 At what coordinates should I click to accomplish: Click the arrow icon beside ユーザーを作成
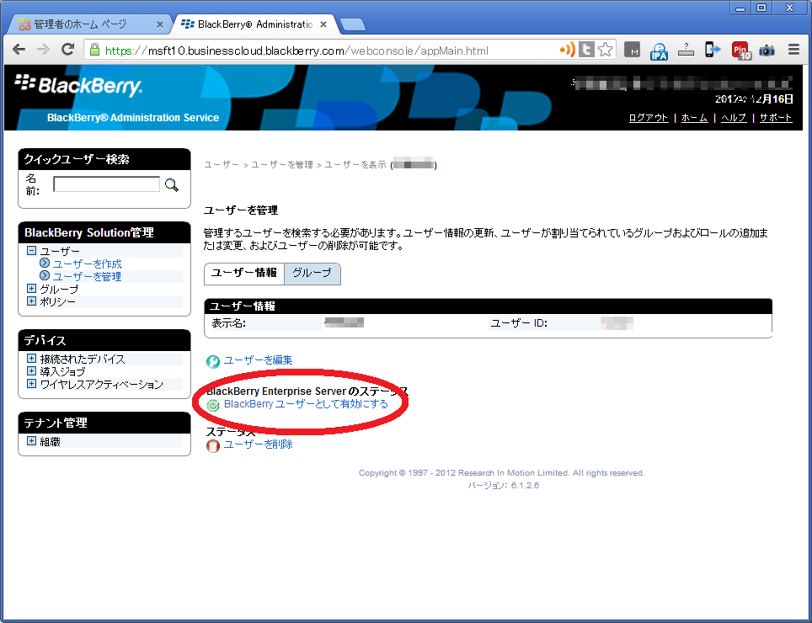45,263
